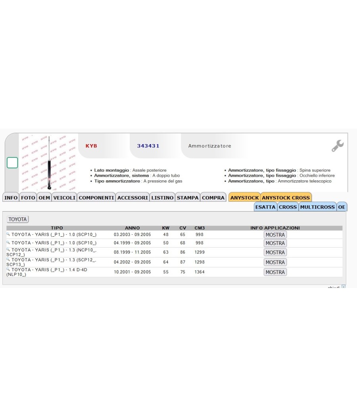Select the VEICOLI tab
The height and width of the screenshot is (417, 357).
[x=64, y=198]
